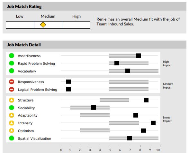Screen dimensions: 189x153
Task: Click the green dot for Spatial Visualization
Action: pyautogui.click(x=12, y=138)
